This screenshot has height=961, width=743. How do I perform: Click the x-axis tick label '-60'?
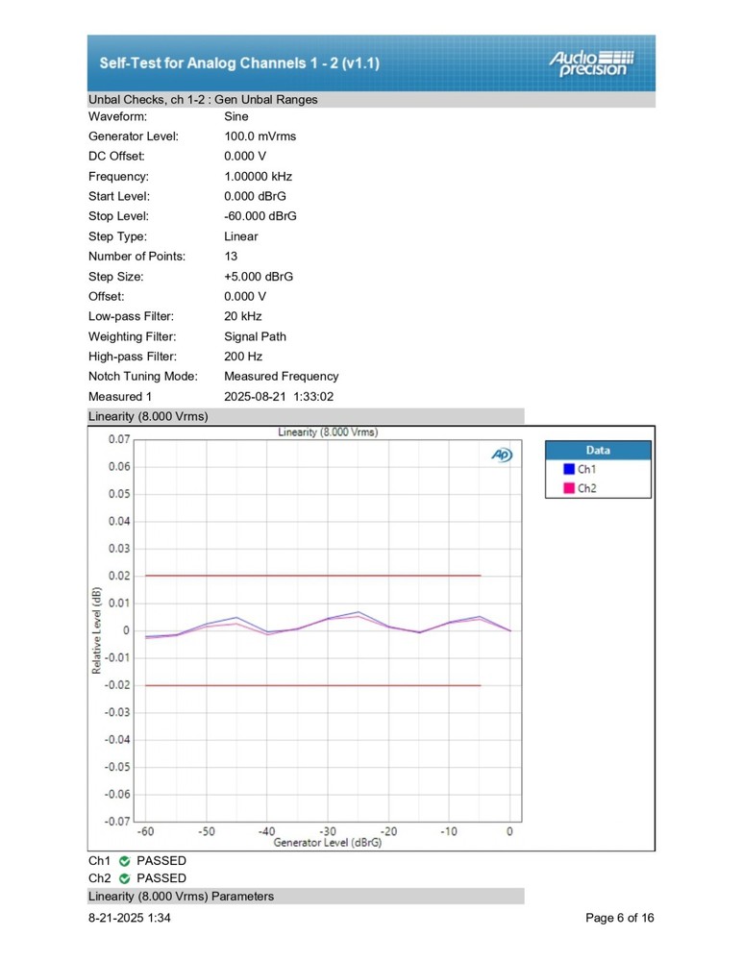(x=145, y=831)
